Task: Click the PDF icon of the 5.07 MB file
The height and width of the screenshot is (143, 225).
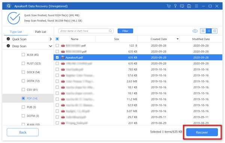Action: tap(63, 111)
